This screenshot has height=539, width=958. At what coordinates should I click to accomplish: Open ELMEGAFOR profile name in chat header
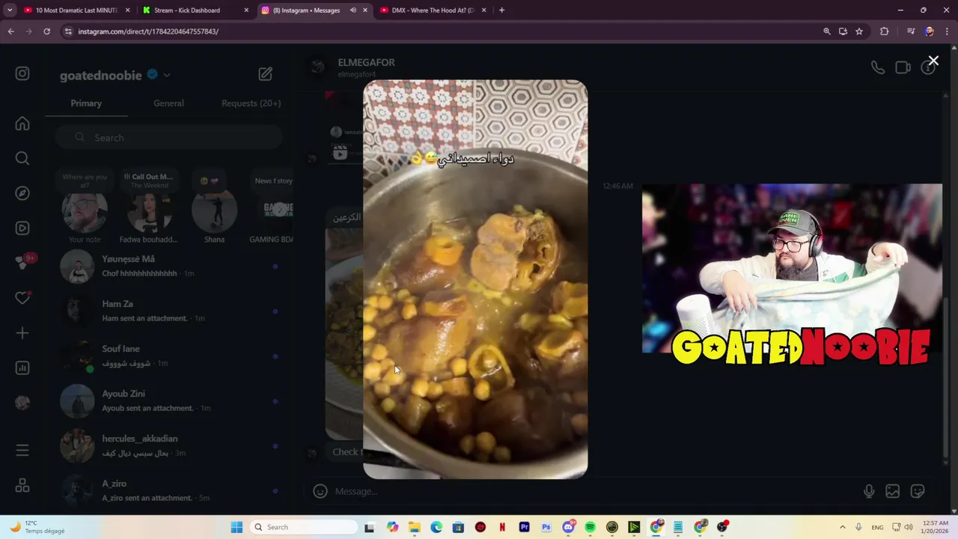tap(366, 62)
